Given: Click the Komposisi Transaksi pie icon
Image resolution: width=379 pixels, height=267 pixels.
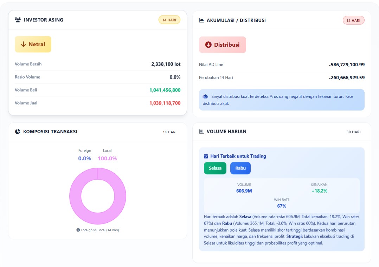Looking at the screenshot, I should 18,132.
